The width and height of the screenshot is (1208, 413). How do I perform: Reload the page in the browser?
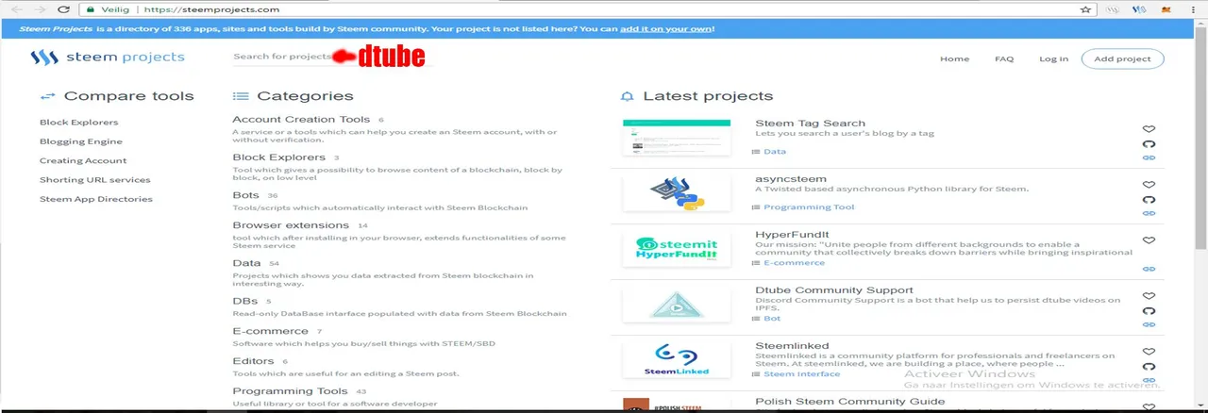coord(63,9)
